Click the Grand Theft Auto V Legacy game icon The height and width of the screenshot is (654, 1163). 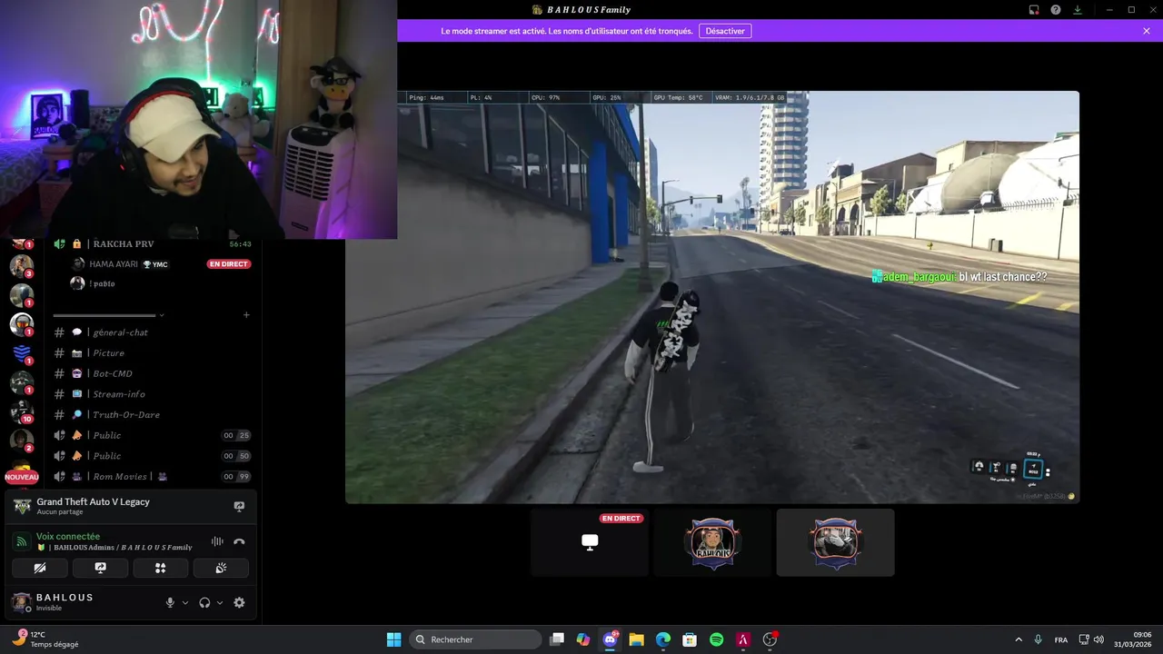(22, 506)
